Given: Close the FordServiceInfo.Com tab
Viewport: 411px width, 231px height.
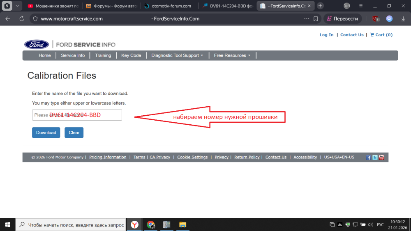Looking at the screenshot, I should pos(309,6).
